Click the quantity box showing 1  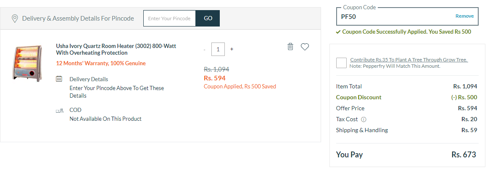coord(218,50)
